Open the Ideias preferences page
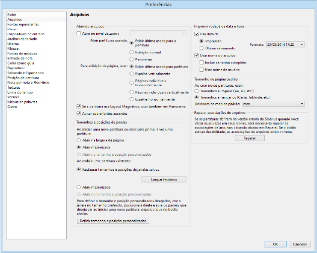 (x=36, y=29)
